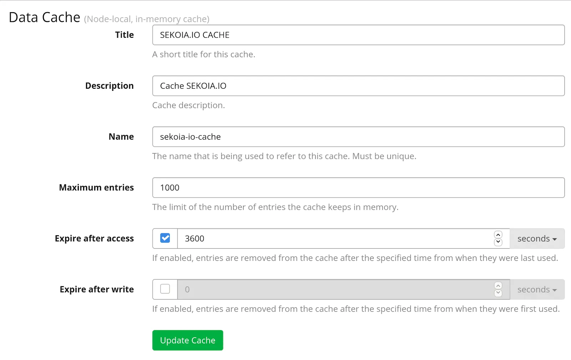Click the 'Name' field label
The image size is (571, 360).
pos(121,137)
